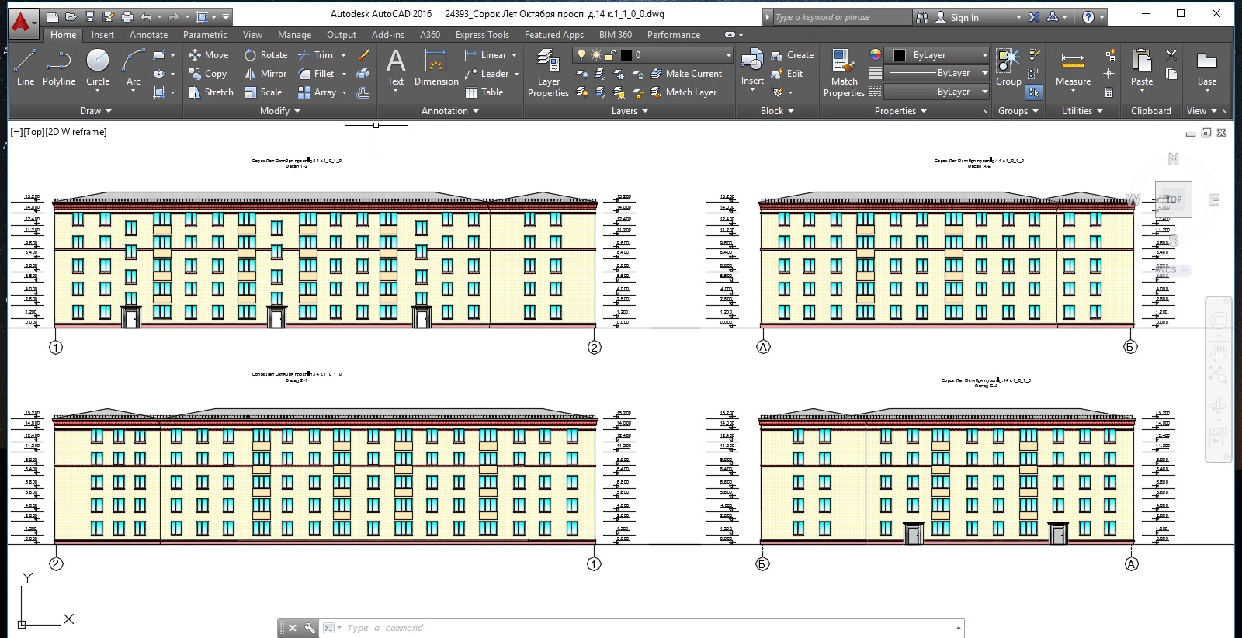Select the Measure utility tool
This screenshot has width=1242, height=638.
(x=1073, y=68)
